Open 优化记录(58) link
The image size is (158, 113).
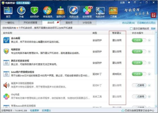128,23
